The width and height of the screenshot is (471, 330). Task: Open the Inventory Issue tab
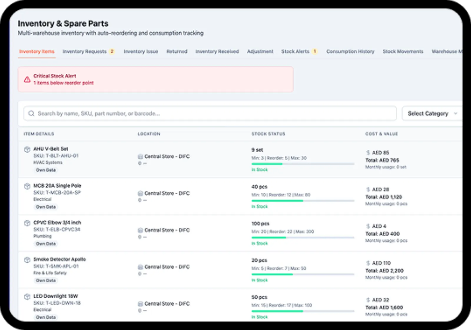coord(141,51)
